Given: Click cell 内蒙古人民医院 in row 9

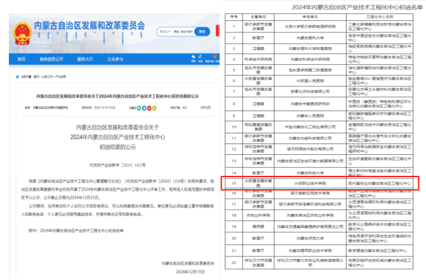Looking at the screenshot, I should (x=310, y=116).
